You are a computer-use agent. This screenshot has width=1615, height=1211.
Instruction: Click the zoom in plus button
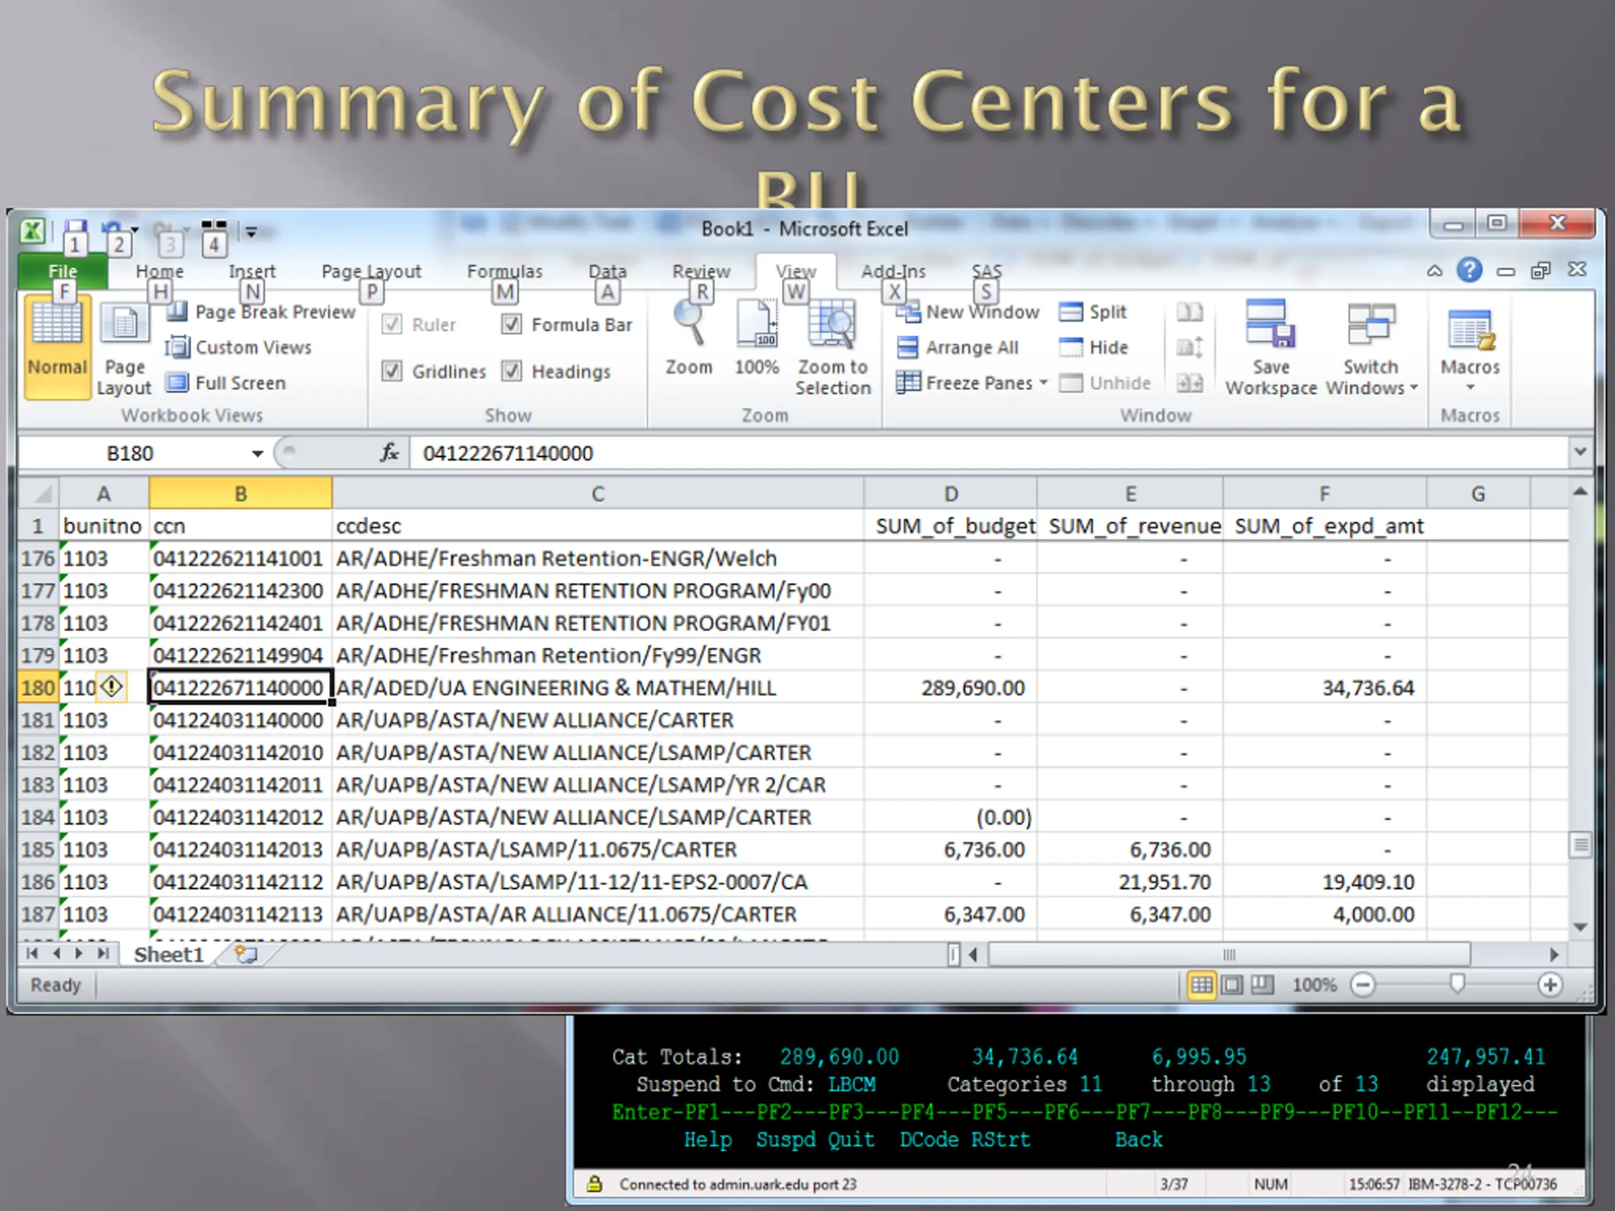(x=1549, y=985)
